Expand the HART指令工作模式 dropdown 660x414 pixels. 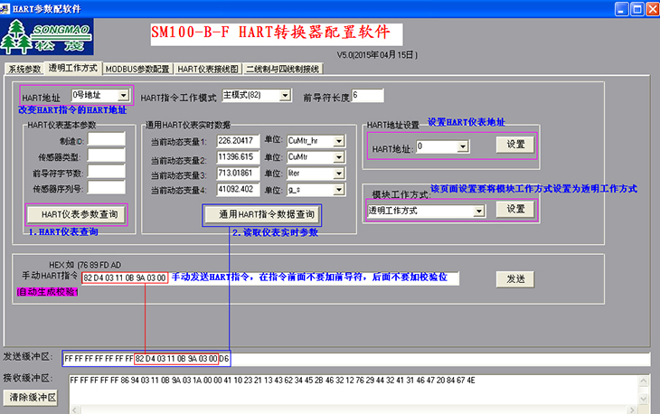pyautogui.click(x=285, y=96)
